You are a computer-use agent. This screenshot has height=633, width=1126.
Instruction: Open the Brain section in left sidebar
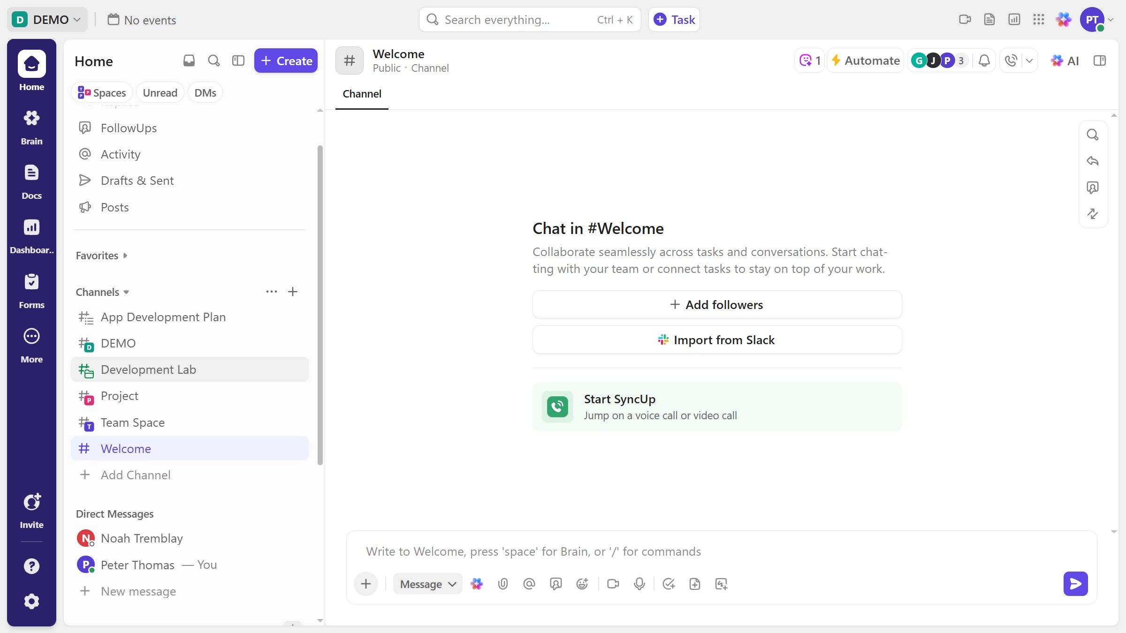pos(31,125)
